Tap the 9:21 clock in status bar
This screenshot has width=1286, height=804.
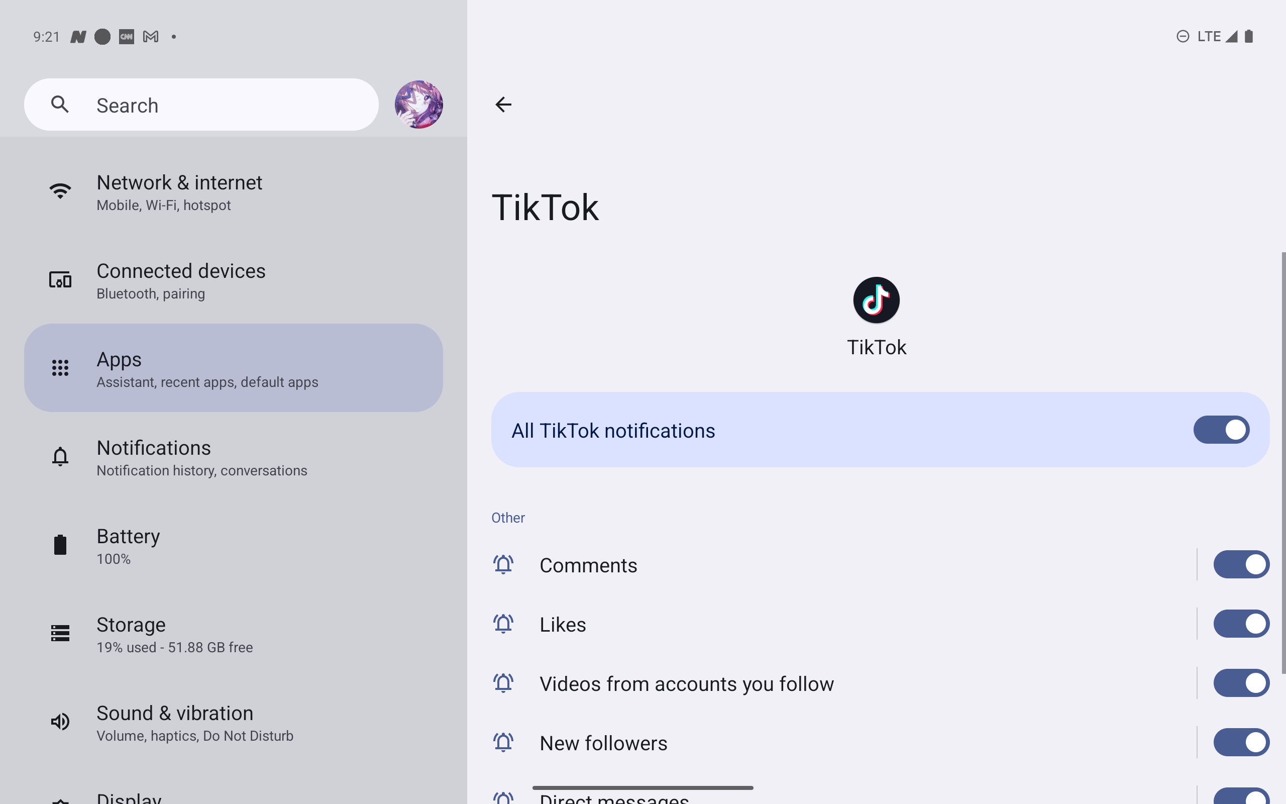pyautogui.click(x=46, y=37)
